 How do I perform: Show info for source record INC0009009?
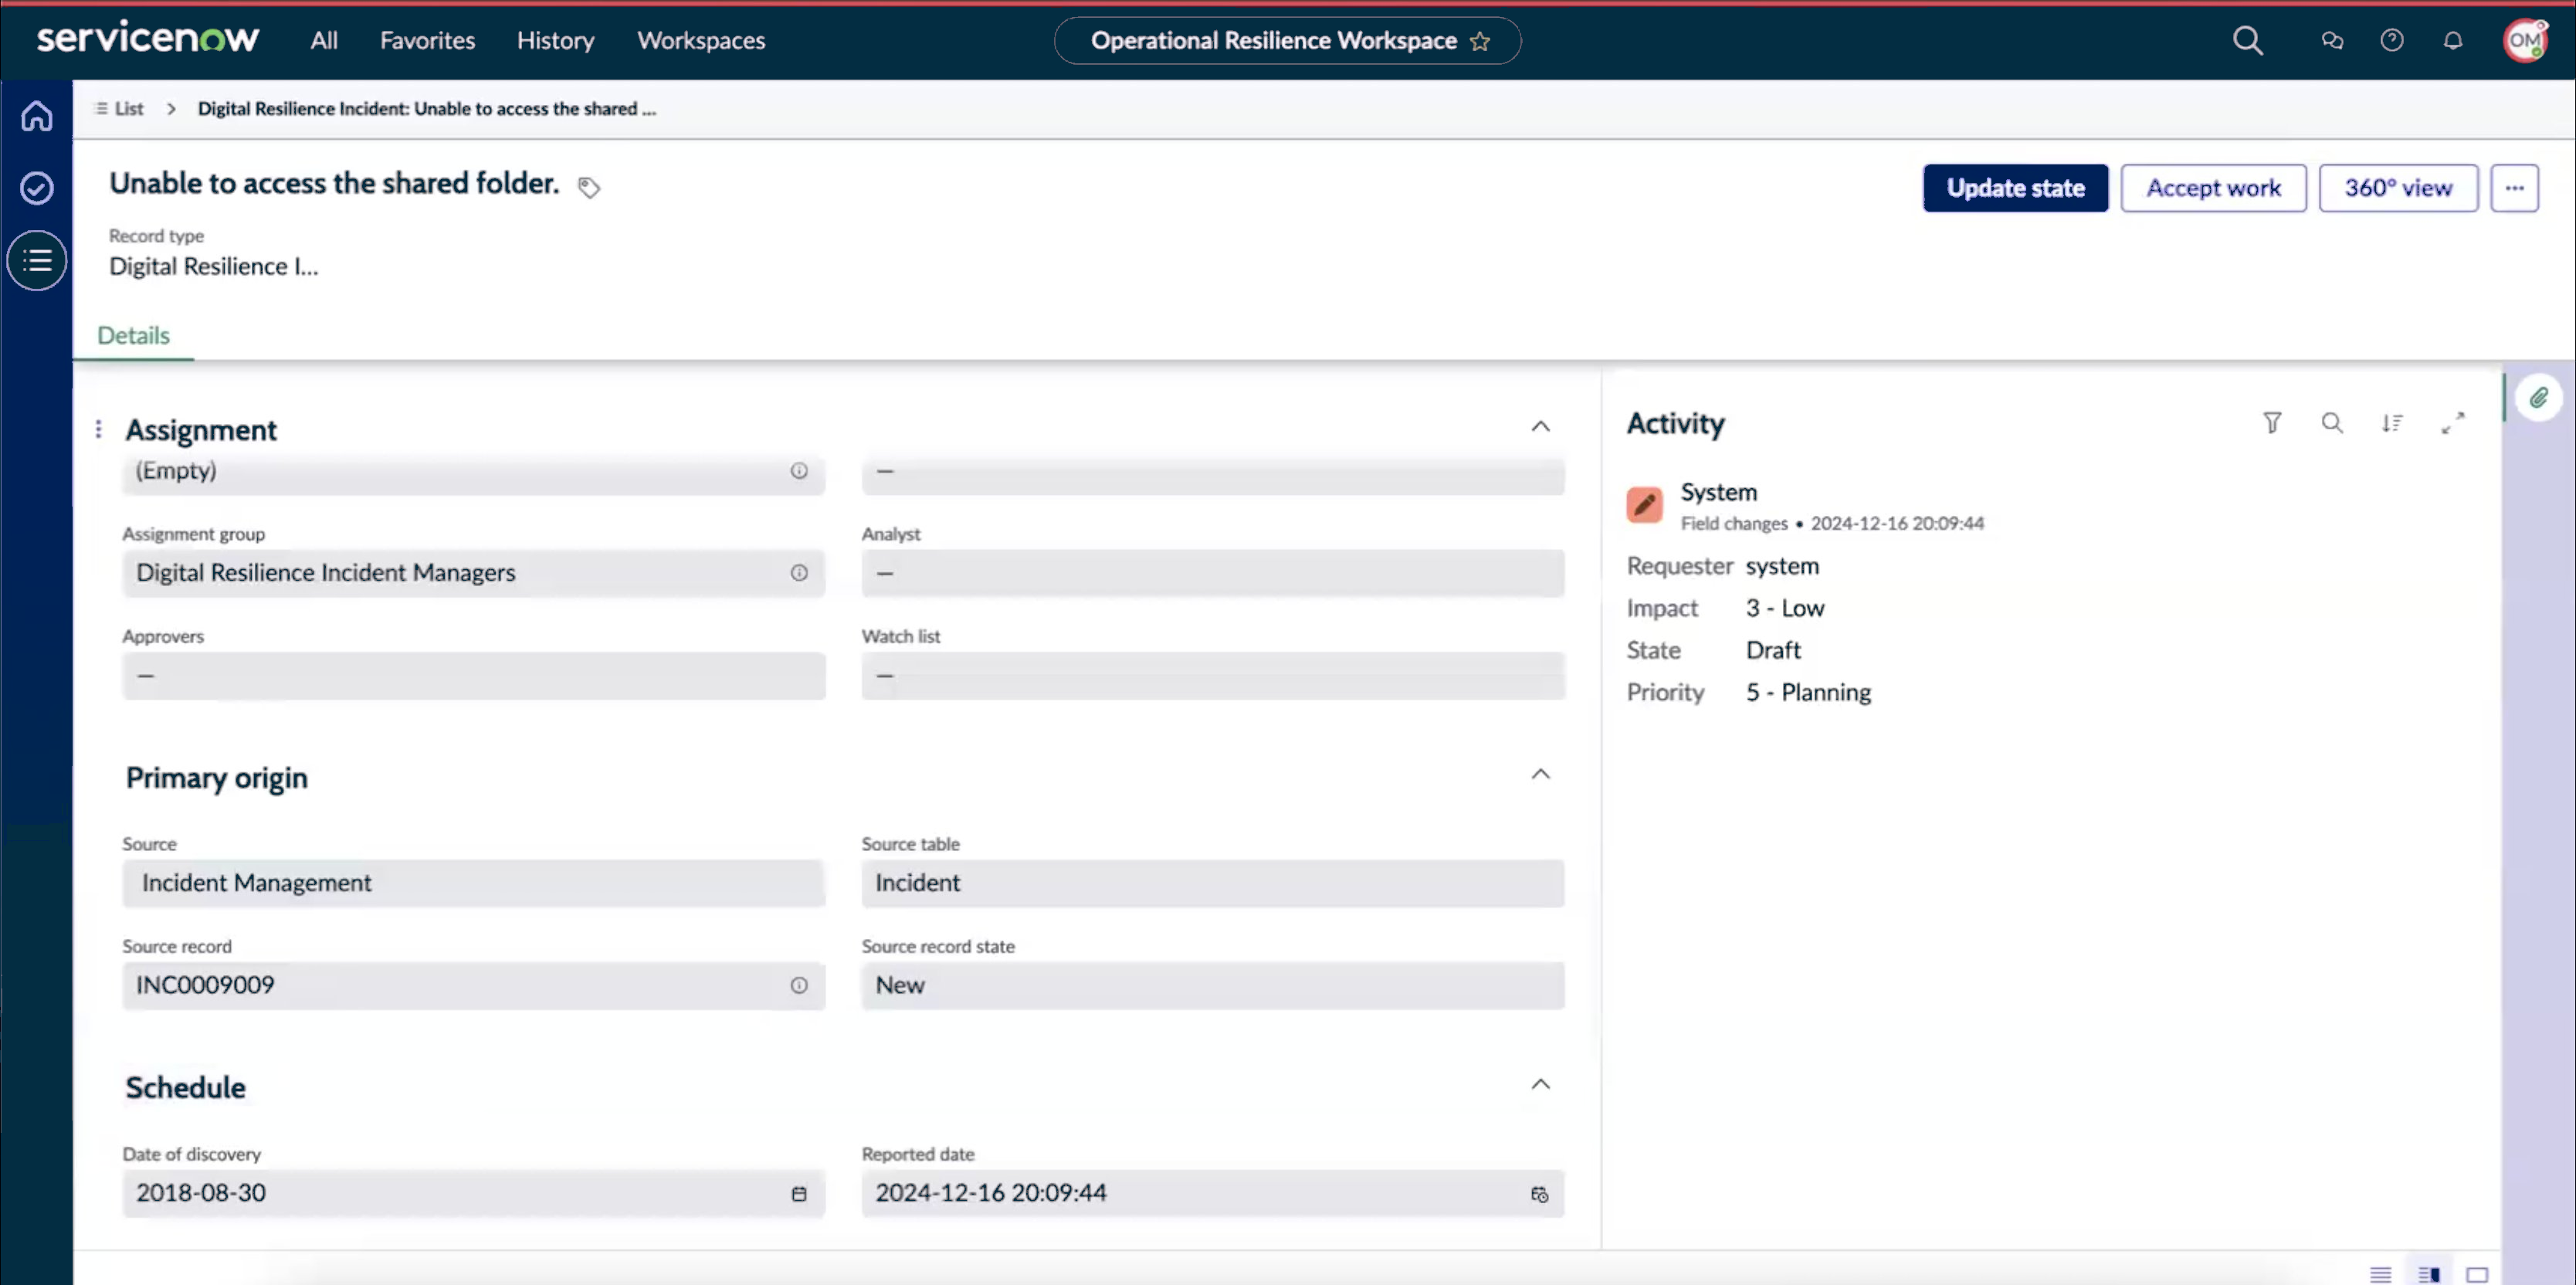799,986
